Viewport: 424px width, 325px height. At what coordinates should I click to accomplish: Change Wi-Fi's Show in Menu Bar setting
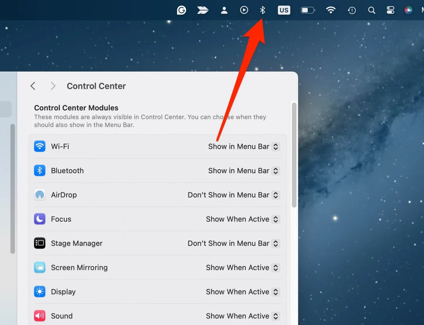click(x=243, y=146)
